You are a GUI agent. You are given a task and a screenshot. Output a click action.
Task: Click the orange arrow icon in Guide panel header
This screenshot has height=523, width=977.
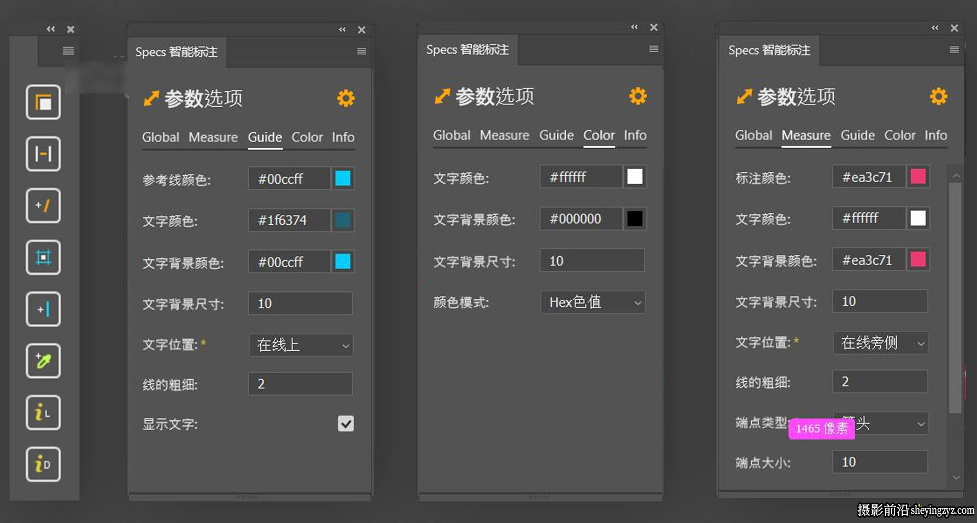[151, 98]
